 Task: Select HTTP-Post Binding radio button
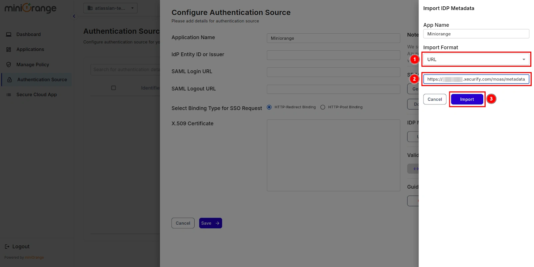coord(323,107)
